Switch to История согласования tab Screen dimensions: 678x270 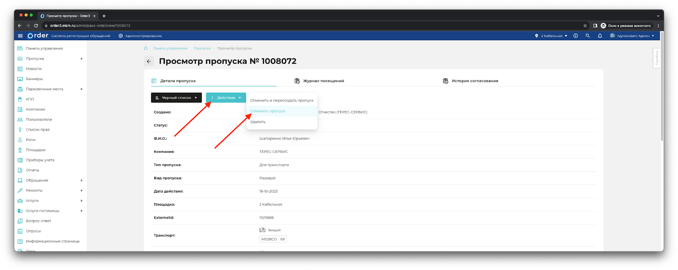(474, 81)
